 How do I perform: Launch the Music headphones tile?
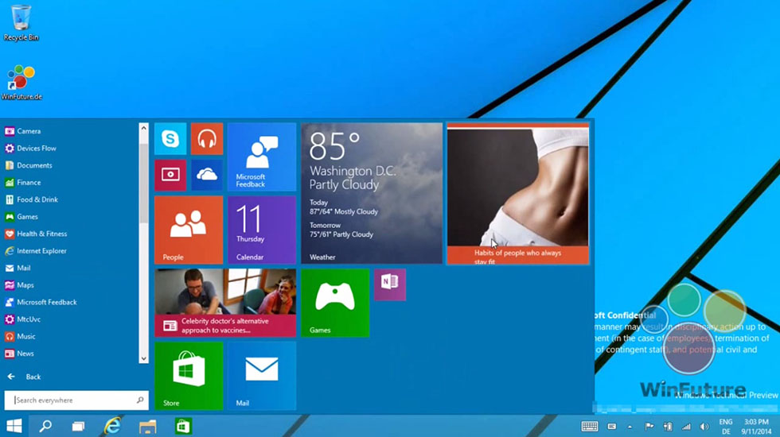click(x=207, y=139)
